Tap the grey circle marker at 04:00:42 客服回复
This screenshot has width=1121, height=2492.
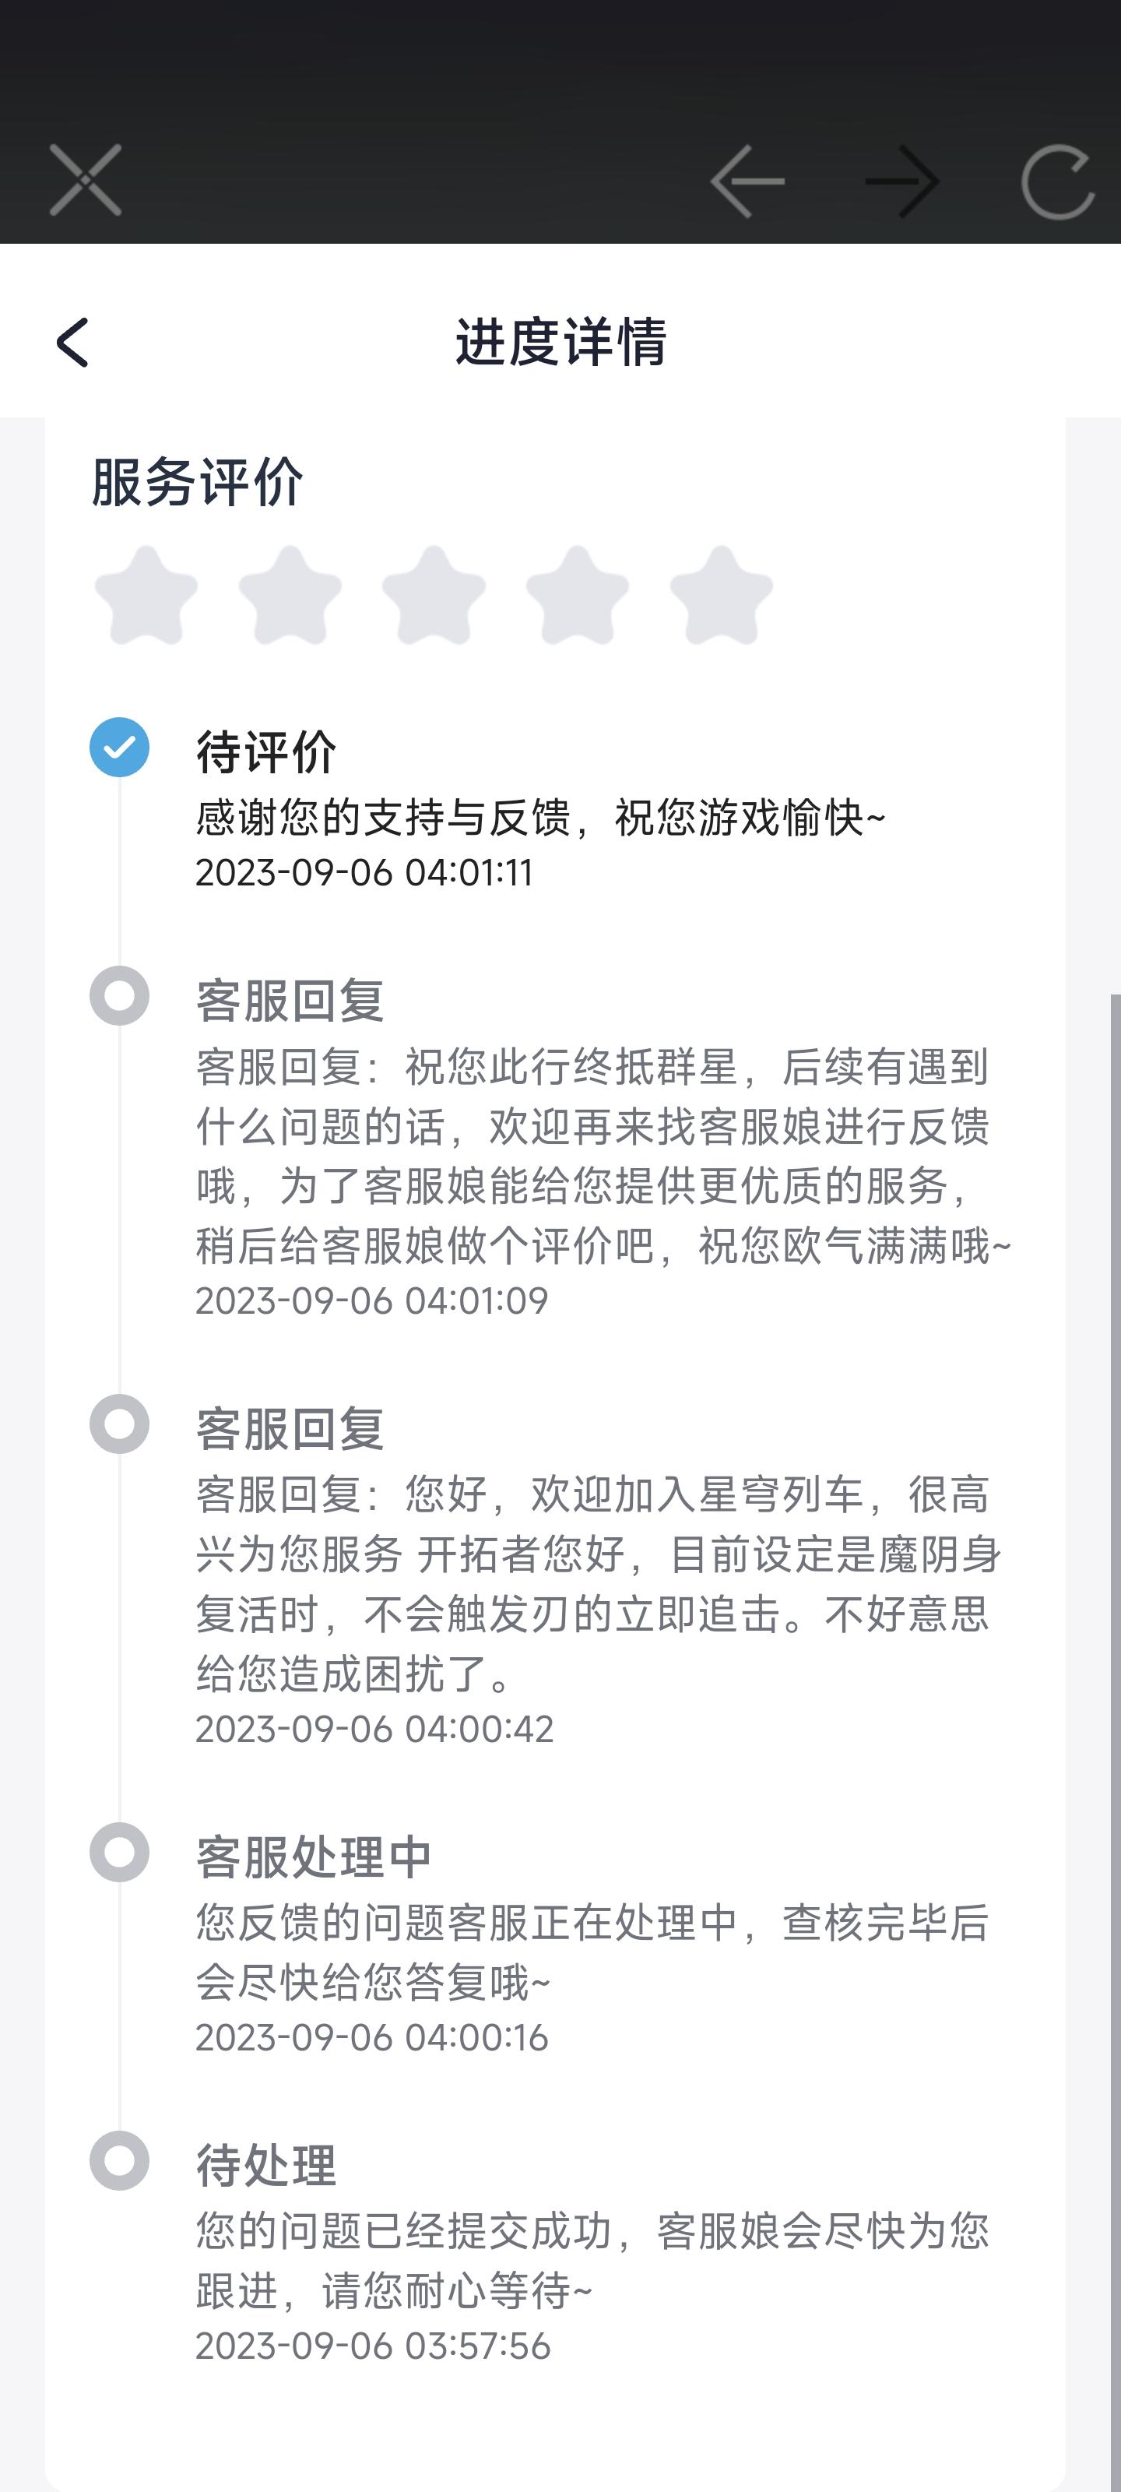119,1424
